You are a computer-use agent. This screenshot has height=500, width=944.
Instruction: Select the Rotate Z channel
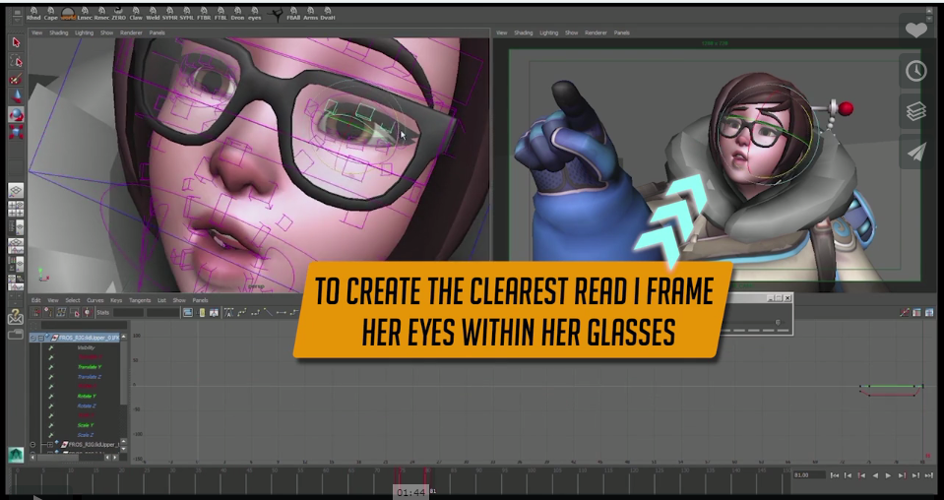tap(87, 406)
